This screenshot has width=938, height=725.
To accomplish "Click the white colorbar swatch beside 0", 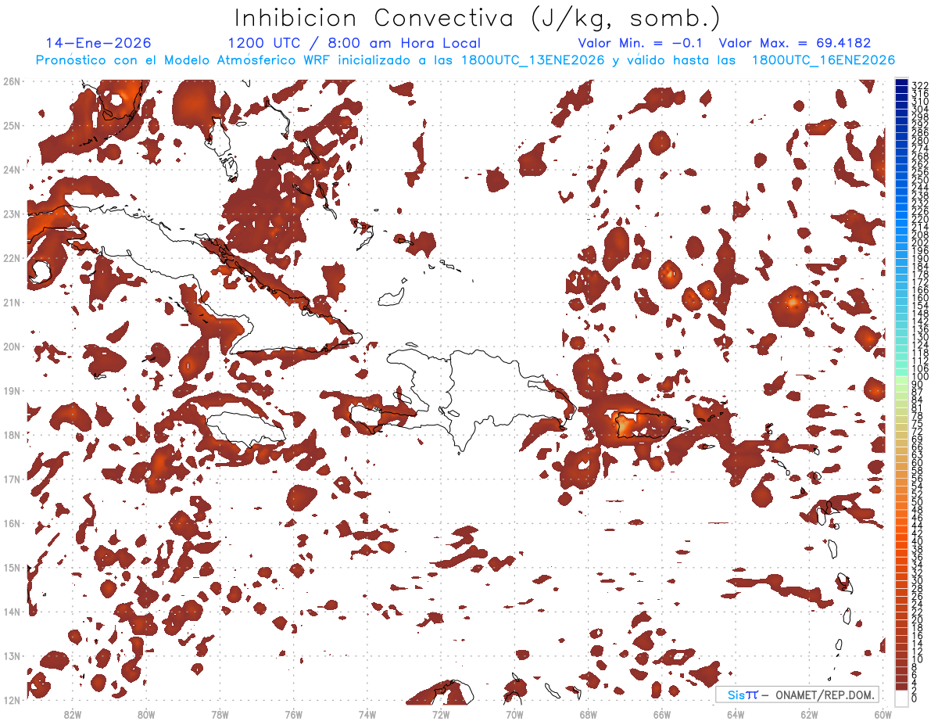I will click(901, 698).
